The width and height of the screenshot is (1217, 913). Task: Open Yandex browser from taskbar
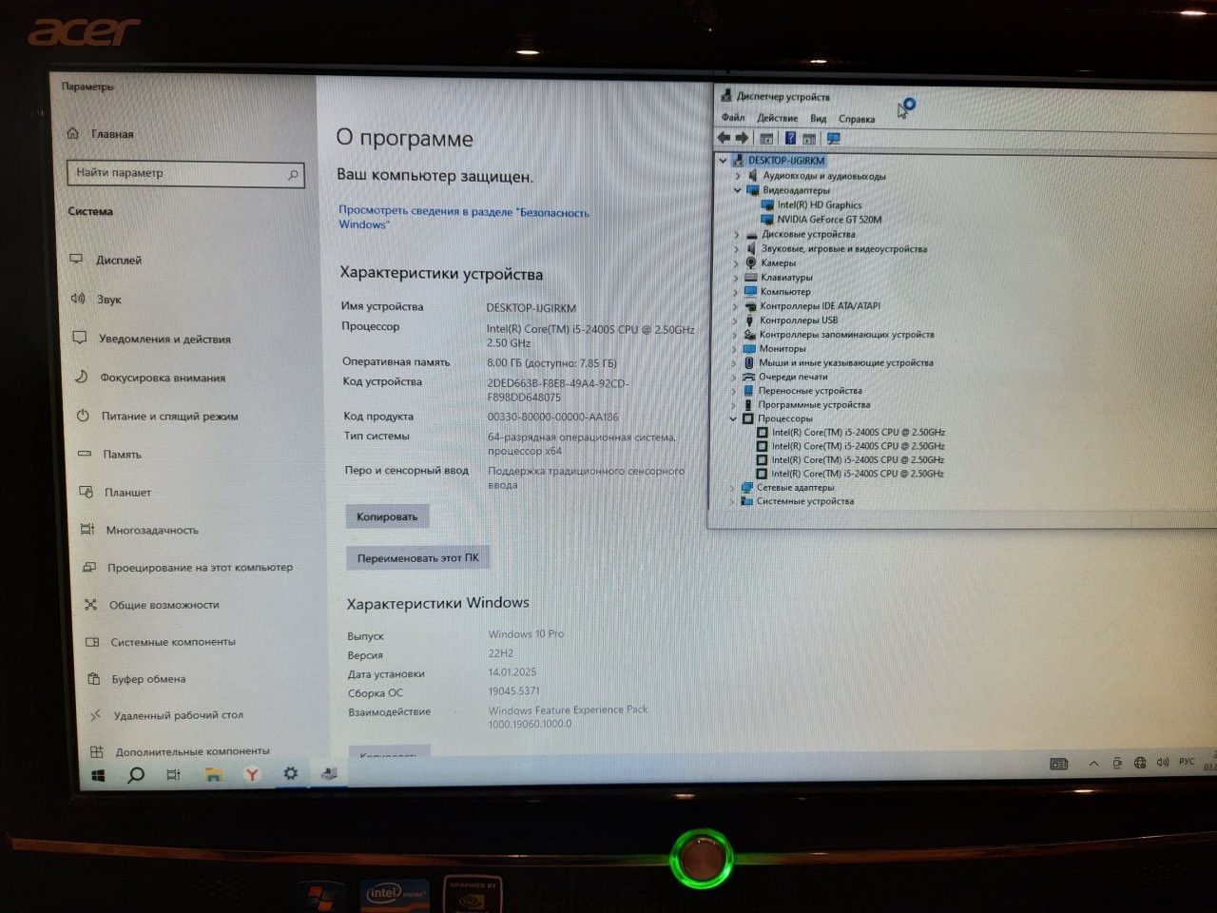(x=252, y=774)
